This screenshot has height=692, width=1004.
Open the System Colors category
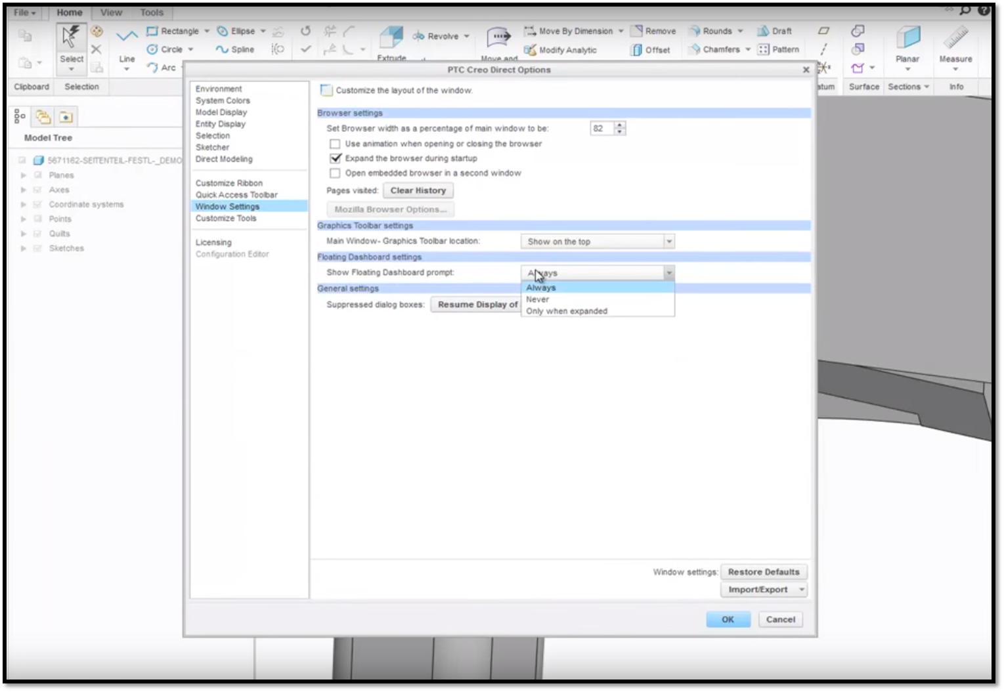223,100
